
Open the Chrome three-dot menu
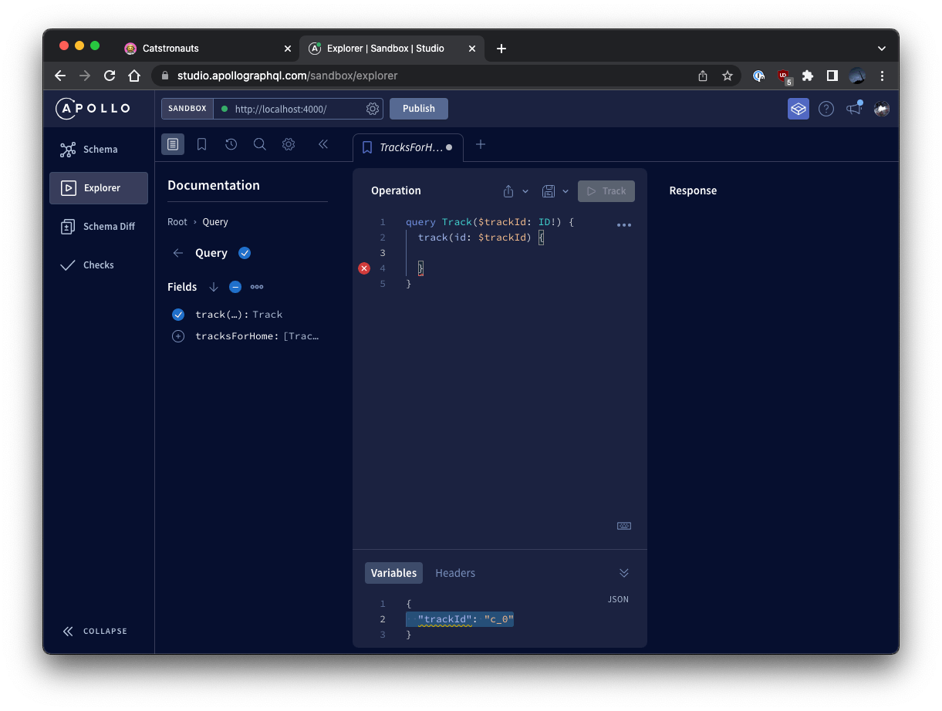click(882, 76)
